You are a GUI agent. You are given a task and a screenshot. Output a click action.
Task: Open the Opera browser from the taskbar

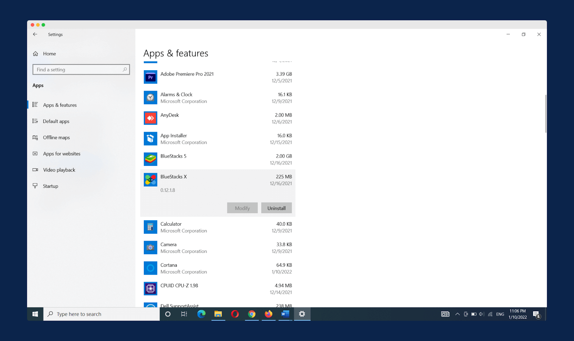[235, 314]
